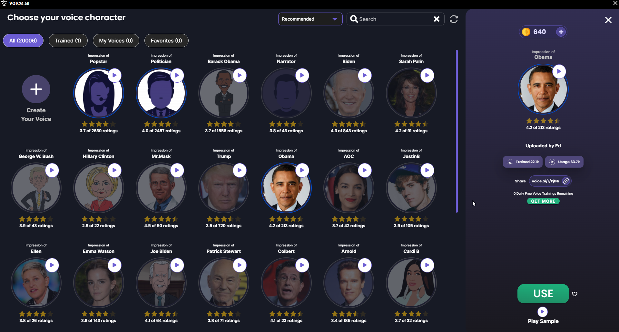Play the Ellen voice preview

(52, 265)
